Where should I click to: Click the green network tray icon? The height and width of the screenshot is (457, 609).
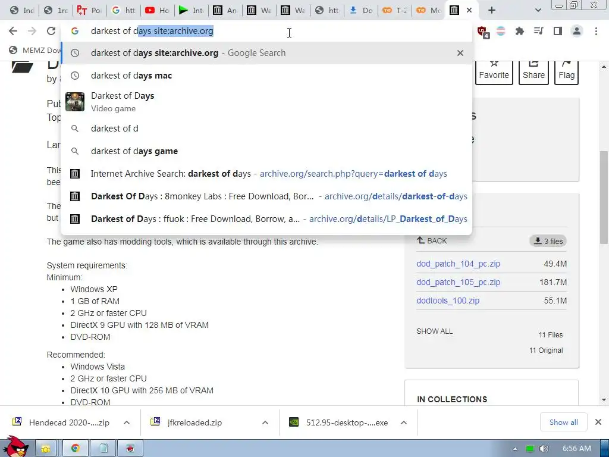[529, 449]
